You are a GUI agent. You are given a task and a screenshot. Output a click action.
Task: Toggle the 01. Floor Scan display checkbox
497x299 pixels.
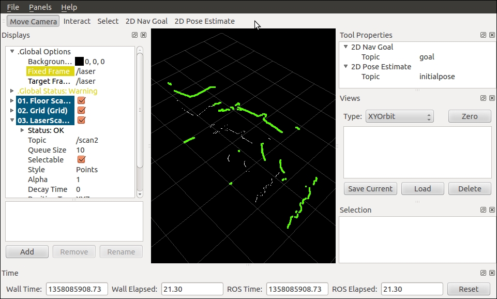[x=82, y=100]
